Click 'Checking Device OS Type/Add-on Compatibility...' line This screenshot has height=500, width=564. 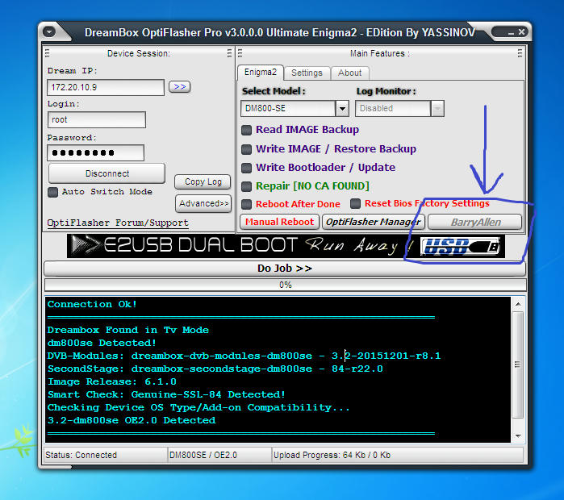198,407
